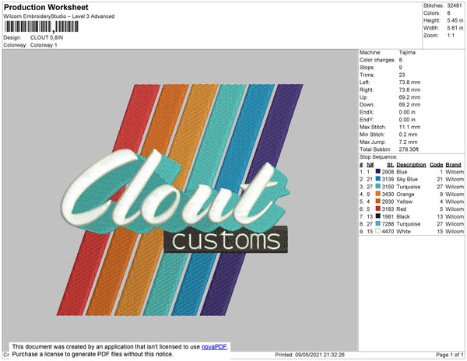The height and width of the screenshot is (361, 467).
Task: Select the 'Black' description text
Action: [403, 216]
